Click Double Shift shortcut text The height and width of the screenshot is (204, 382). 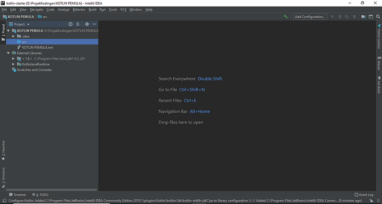(210, 79)
